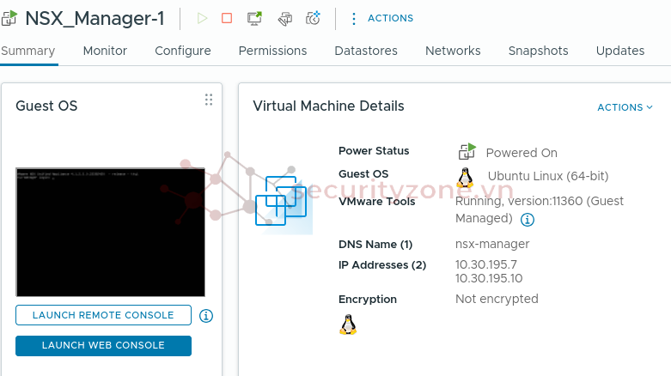The height and width of the screenshot is (376, 671).
Task: Open the Networks tab
Action: tap(453, 51)
